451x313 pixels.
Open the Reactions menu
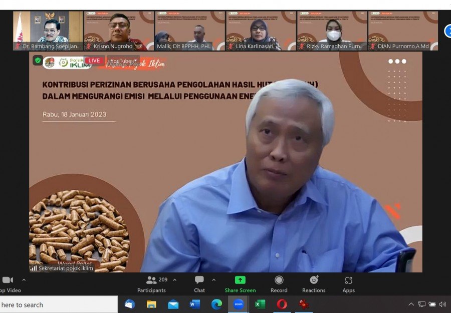(314, 284)
